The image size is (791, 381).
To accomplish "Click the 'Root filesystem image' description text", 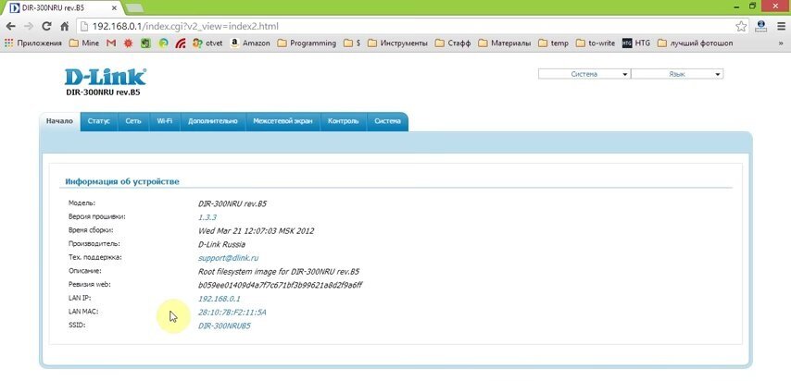I will coord(279,272).
